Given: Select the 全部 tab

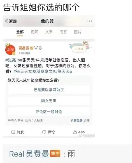Looking at the screenshot, I should (x=20, y=32).
